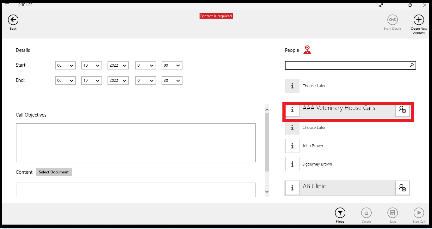Select the first Choose Later option
The image size is (432, 229).
[x=314, y=86]
